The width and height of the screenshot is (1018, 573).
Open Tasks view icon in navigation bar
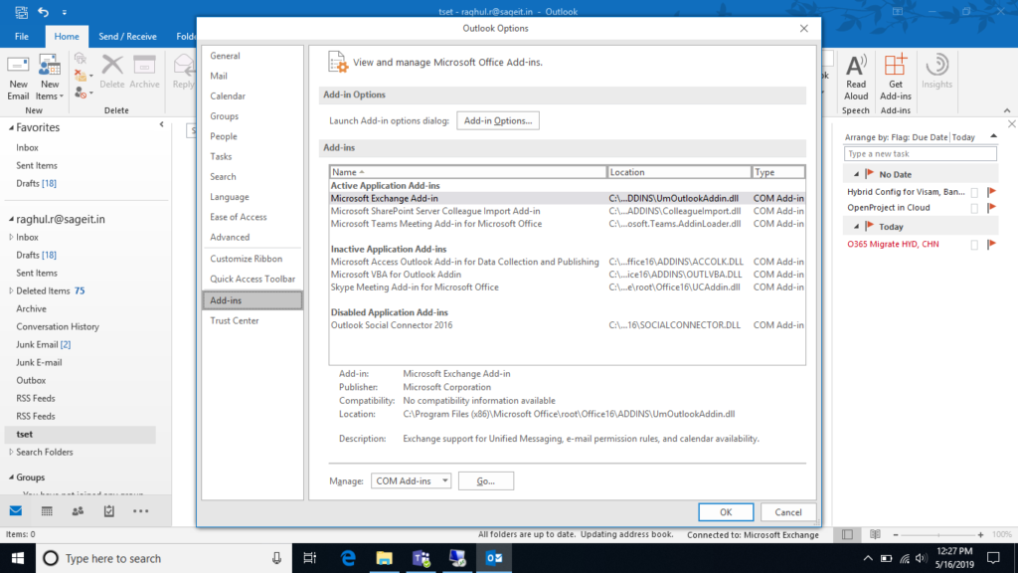(x=108, y=510)
